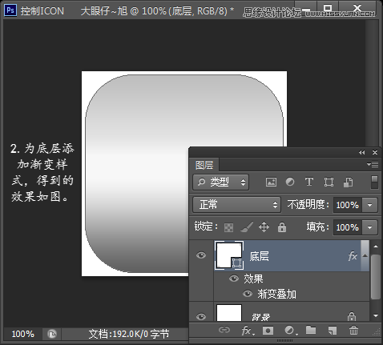Collapse the layers panel double-arrow icon
The height and width of the screenshot is (345, 383).
(x=362, y=152)
